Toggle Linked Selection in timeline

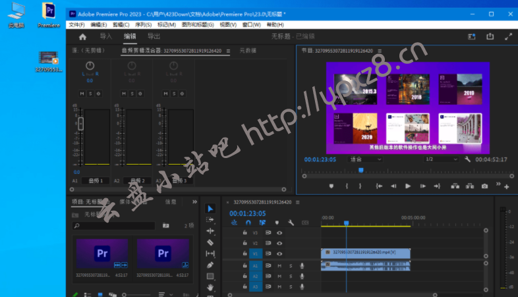click(x=263, y=223)
